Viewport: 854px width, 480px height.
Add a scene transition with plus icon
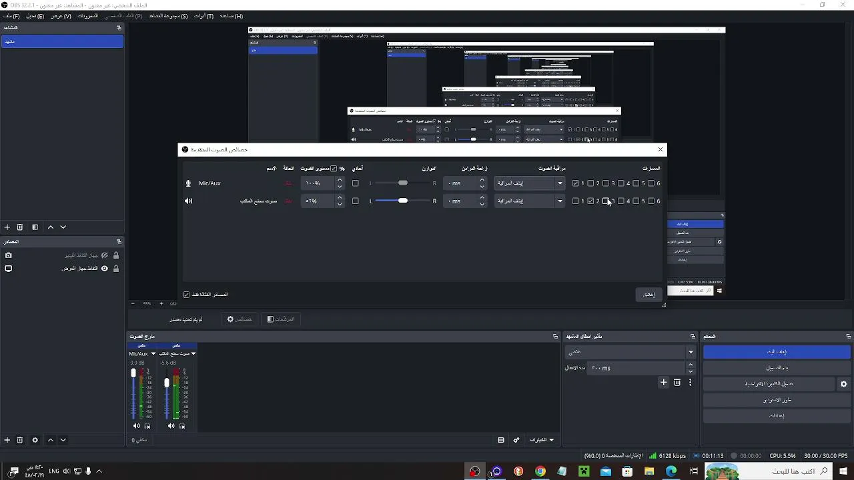(663, 382)
